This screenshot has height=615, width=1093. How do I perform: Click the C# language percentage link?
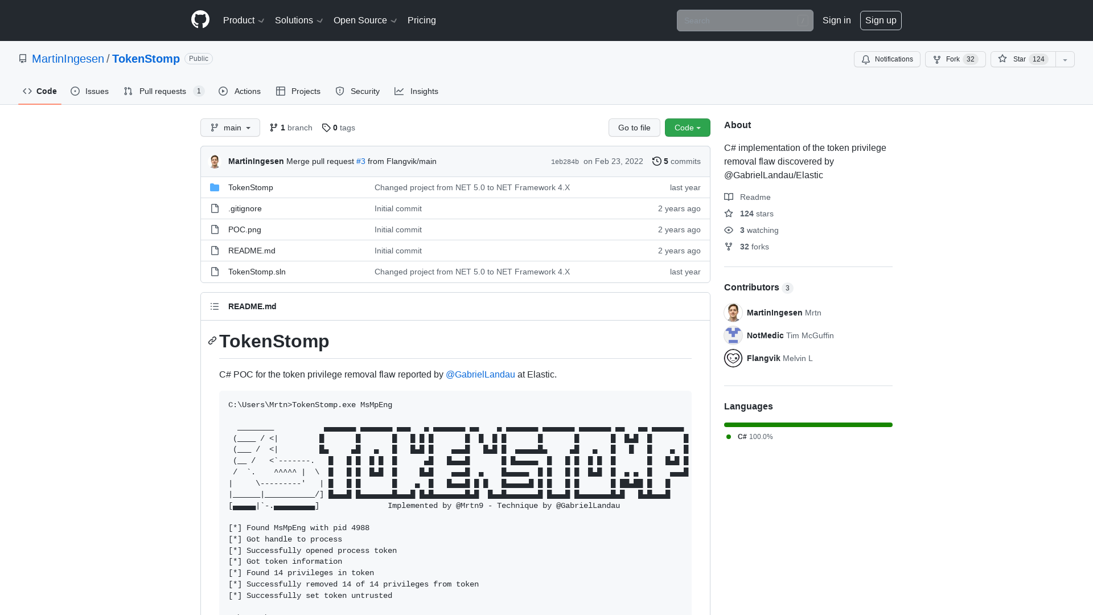tap(750, 437)
